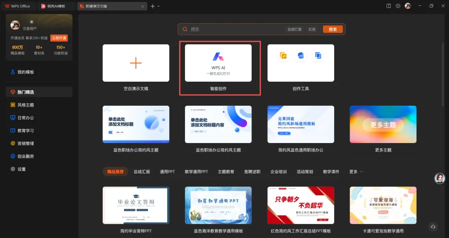The image size is (449, 238).
Task: Click the yellow tool icon in 创作工具
Action: pos(283,56)
